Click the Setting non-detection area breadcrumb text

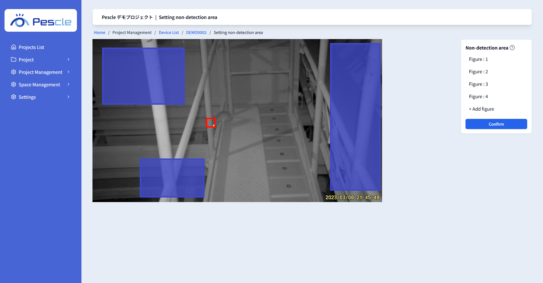tap(238, 33)
